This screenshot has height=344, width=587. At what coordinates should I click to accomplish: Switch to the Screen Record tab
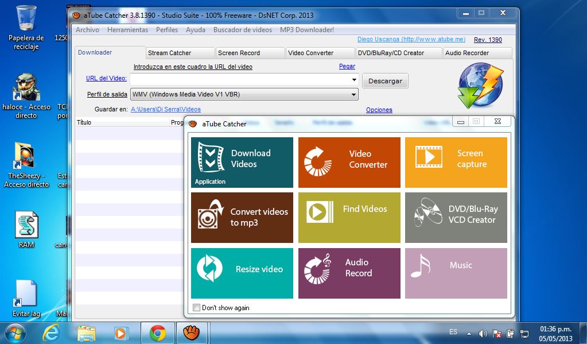point(250,53)
